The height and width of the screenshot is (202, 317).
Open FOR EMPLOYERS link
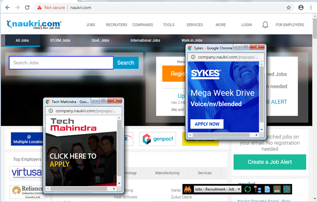click(x=290, y=25)
